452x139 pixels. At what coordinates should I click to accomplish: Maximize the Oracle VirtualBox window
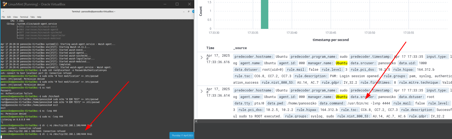(177, 4)
